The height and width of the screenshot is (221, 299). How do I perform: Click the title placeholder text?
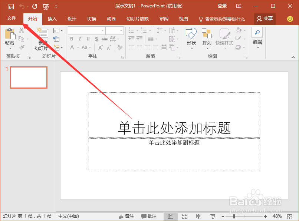pos(174,128)
